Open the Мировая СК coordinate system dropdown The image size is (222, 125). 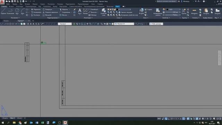click(124, 24)
